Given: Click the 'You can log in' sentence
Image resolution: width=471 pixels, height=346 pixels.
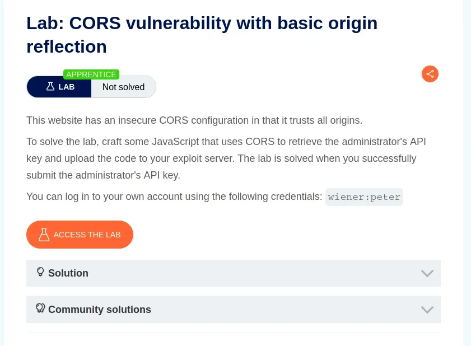Looking at the screenshot, I should coord(174,197).
